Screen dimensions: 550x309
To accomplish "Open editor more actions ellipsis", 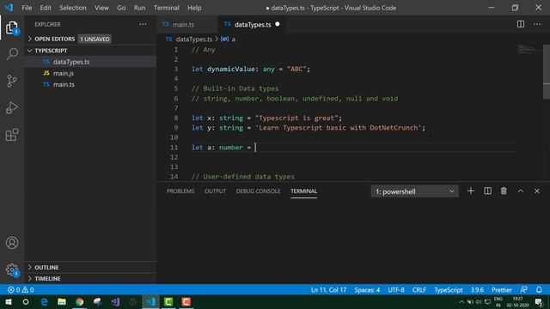I will tap(537, 24).
